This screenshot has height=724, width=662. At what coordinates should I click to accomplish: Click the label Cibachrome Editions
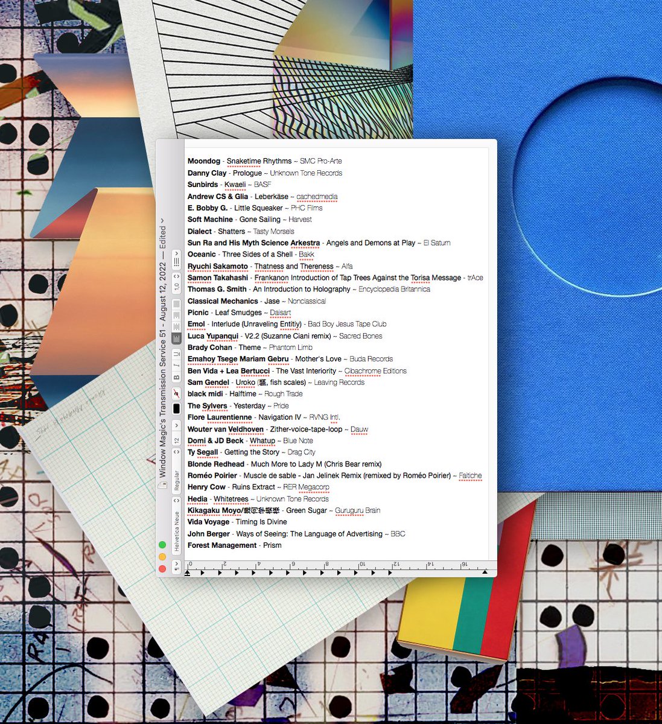click(x=375, y=371)
